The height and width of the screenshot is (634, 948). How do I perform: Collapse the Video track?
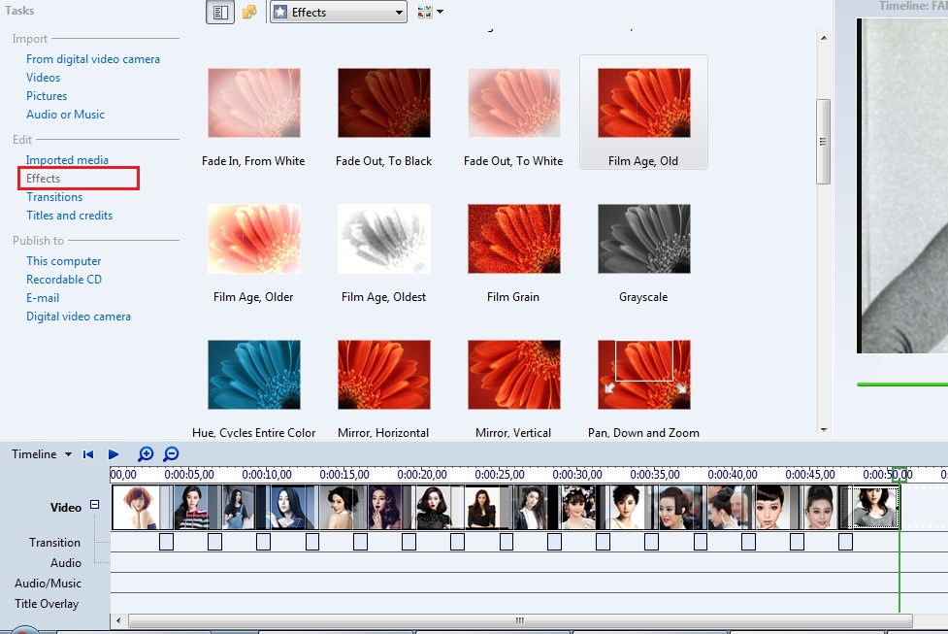coord(93,506)
